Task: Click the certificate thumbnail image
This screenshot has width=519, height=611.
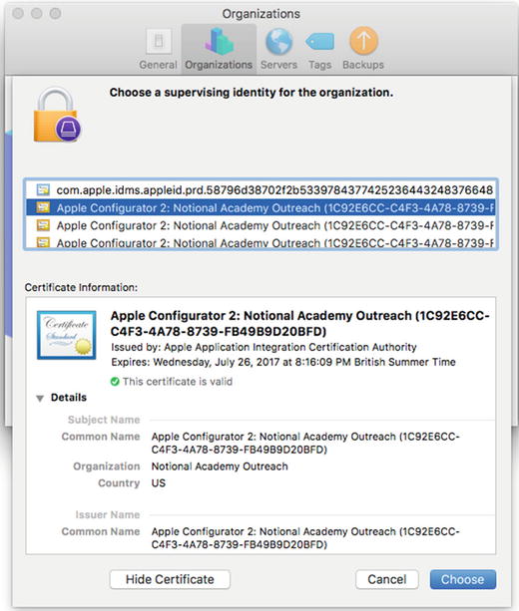Action: click(x=66, y=335)
